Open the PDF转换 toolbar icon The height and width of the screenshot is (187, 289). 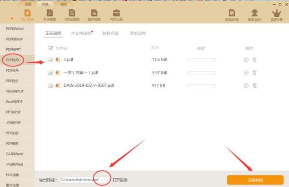tap(50, 15)
